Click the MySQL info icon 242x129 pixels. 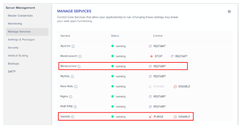point(72,76)
